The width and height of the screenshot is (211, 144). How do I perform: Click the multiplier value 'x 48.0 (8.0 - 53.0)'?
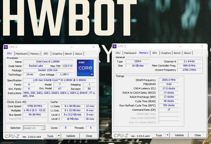[x=35, y=110]
